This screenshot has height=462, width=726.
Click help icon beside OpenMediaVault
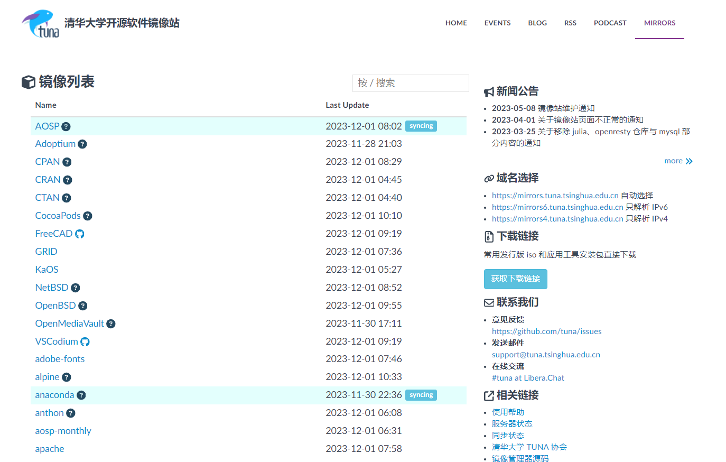[x=111, y=324]
